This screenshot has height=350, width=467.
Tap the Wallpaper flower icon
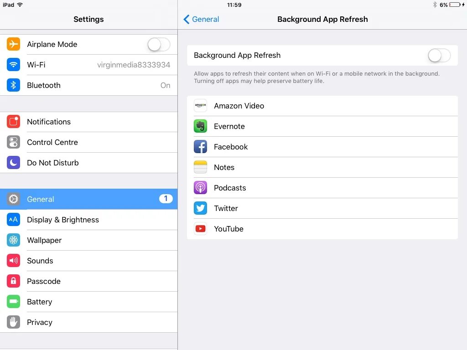click(13, 240)
